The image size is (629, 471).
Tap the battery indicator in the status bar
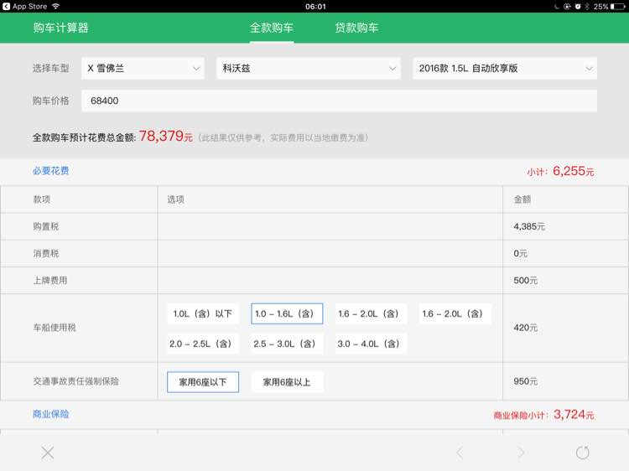point(618,7)
